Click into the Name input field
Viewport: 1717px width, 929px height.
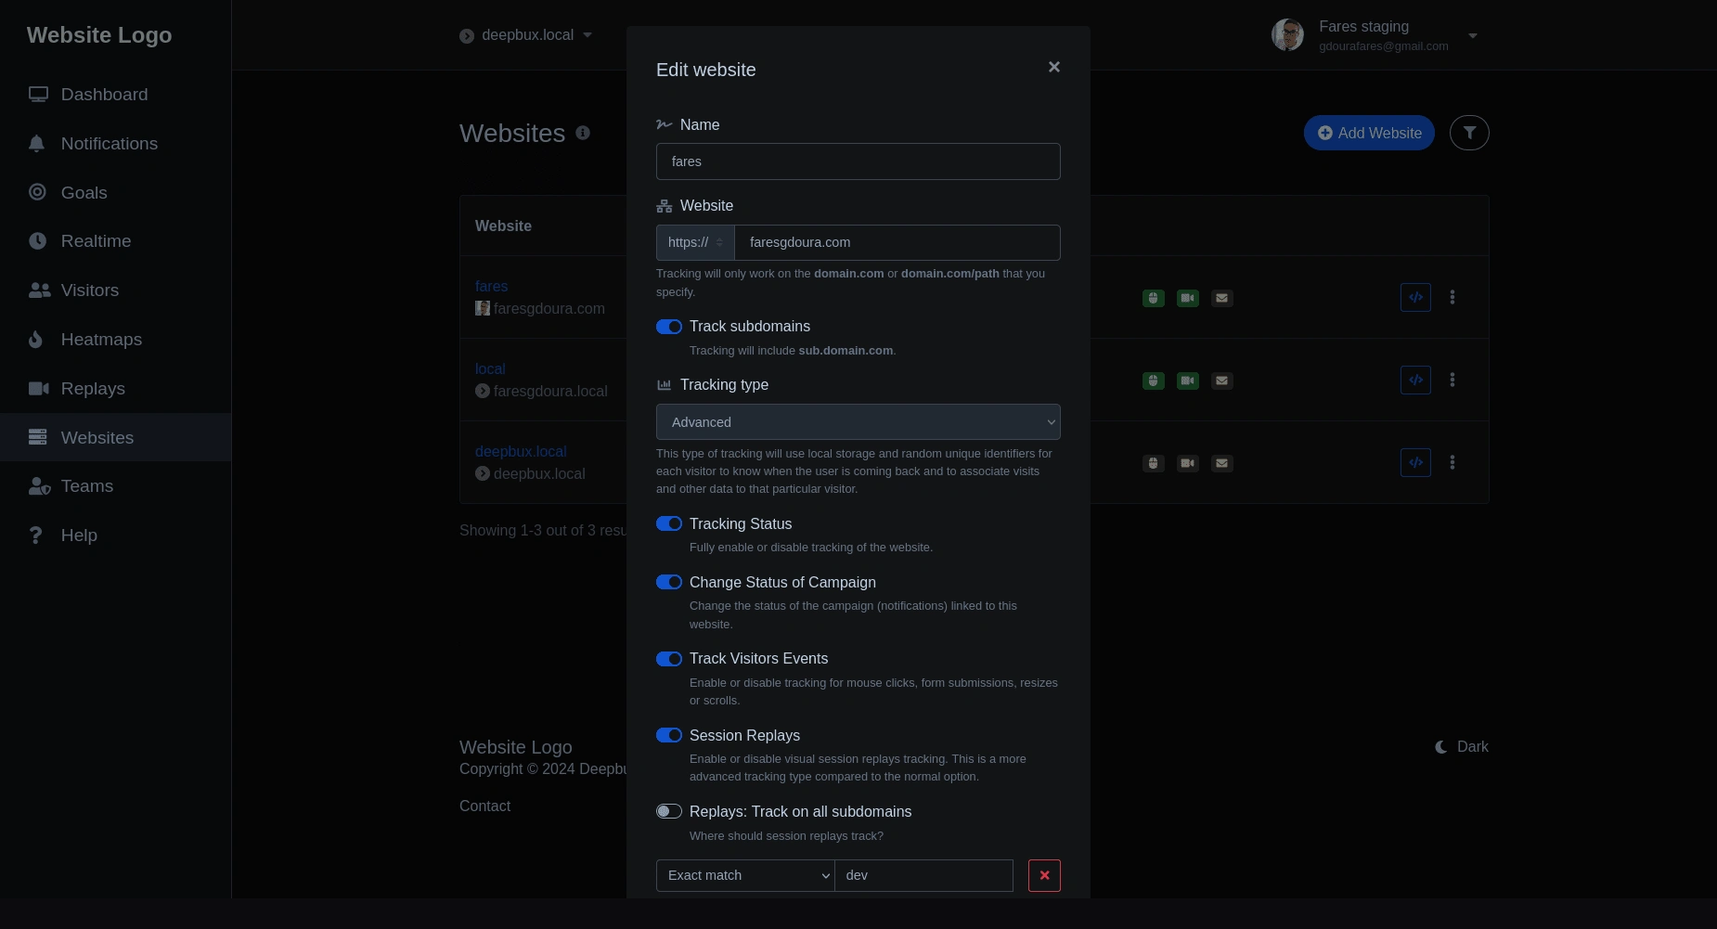click(858, 161)
